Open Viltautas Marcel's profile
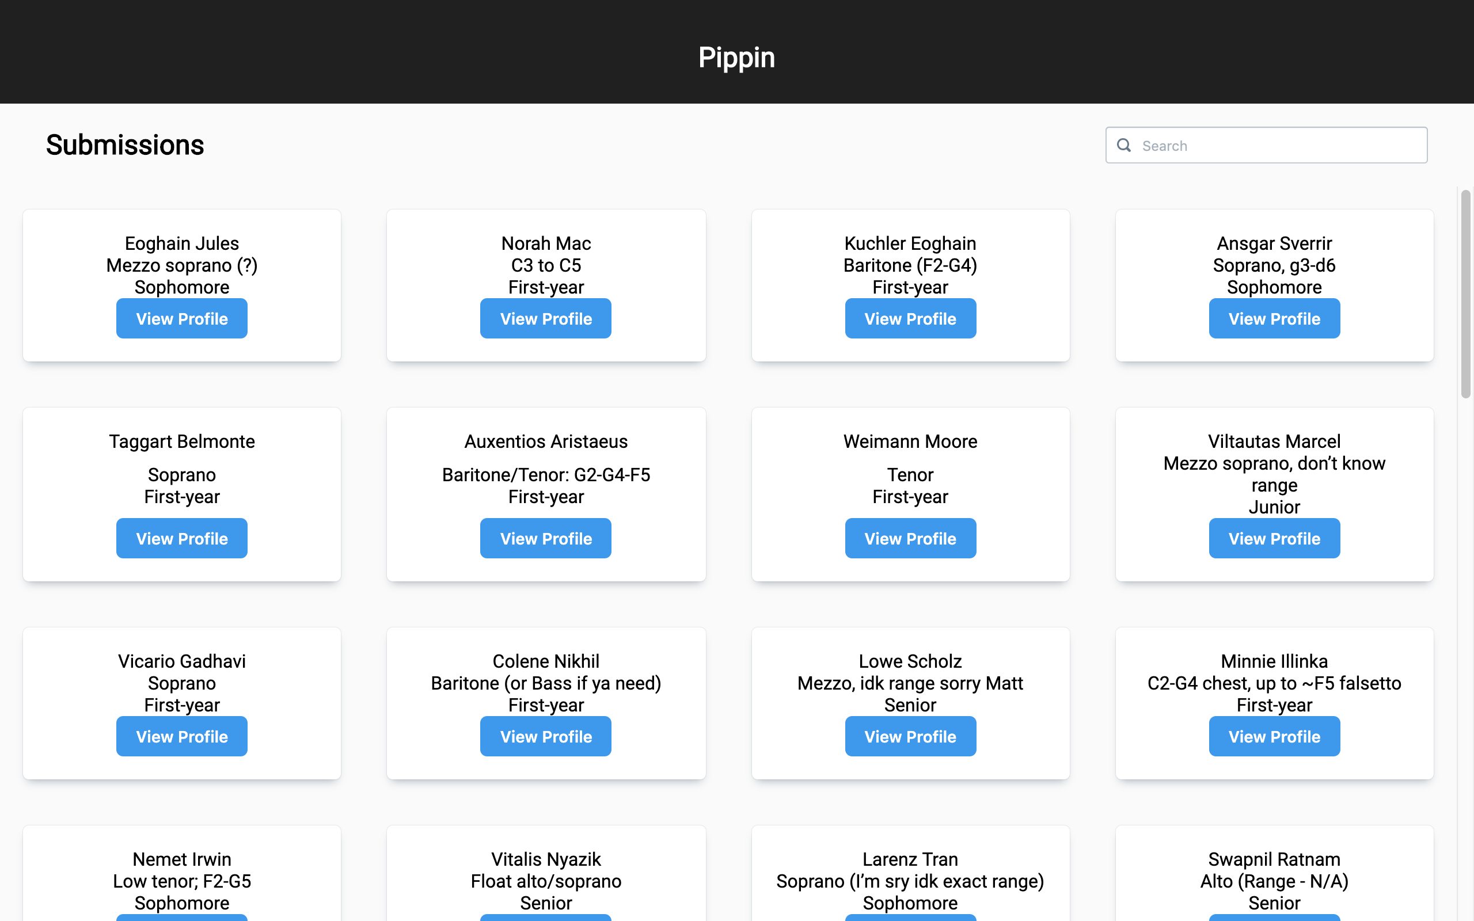This screenshot has width=1474, height=921. pyautogui.click(x=1274, y=538)
